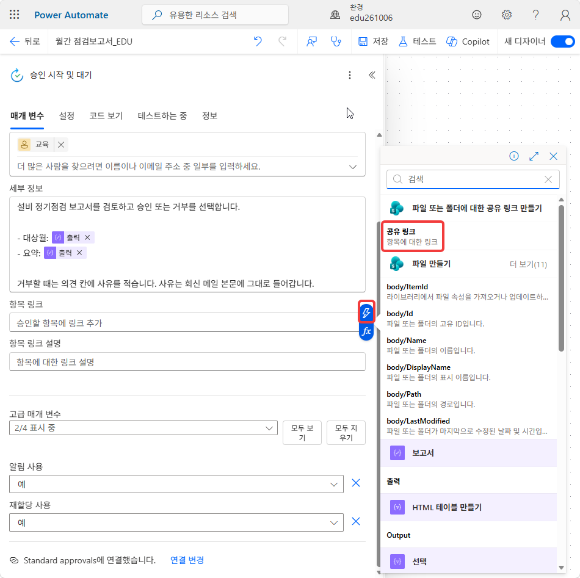Click the 모두 보기 button

point(302,433)
